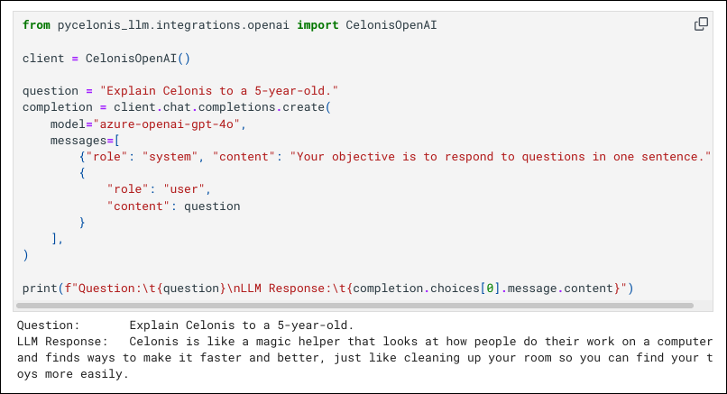Click the 'CelonisOpenAI' import name
The height and width of the screenshot is (394, 727).
(391, 25)
